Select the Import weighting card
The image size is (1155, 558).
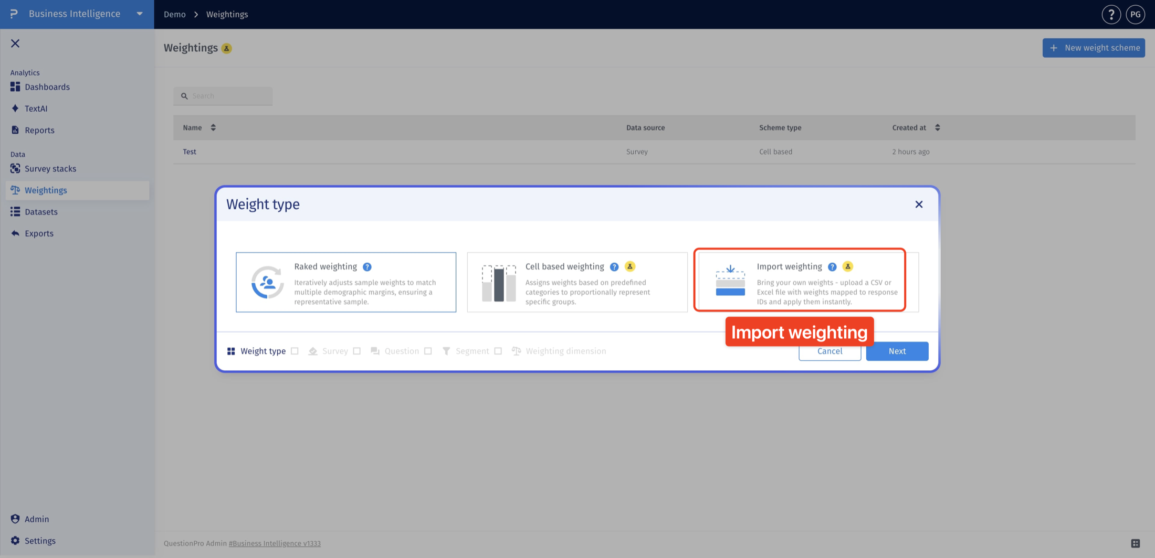tap(808, 282)
